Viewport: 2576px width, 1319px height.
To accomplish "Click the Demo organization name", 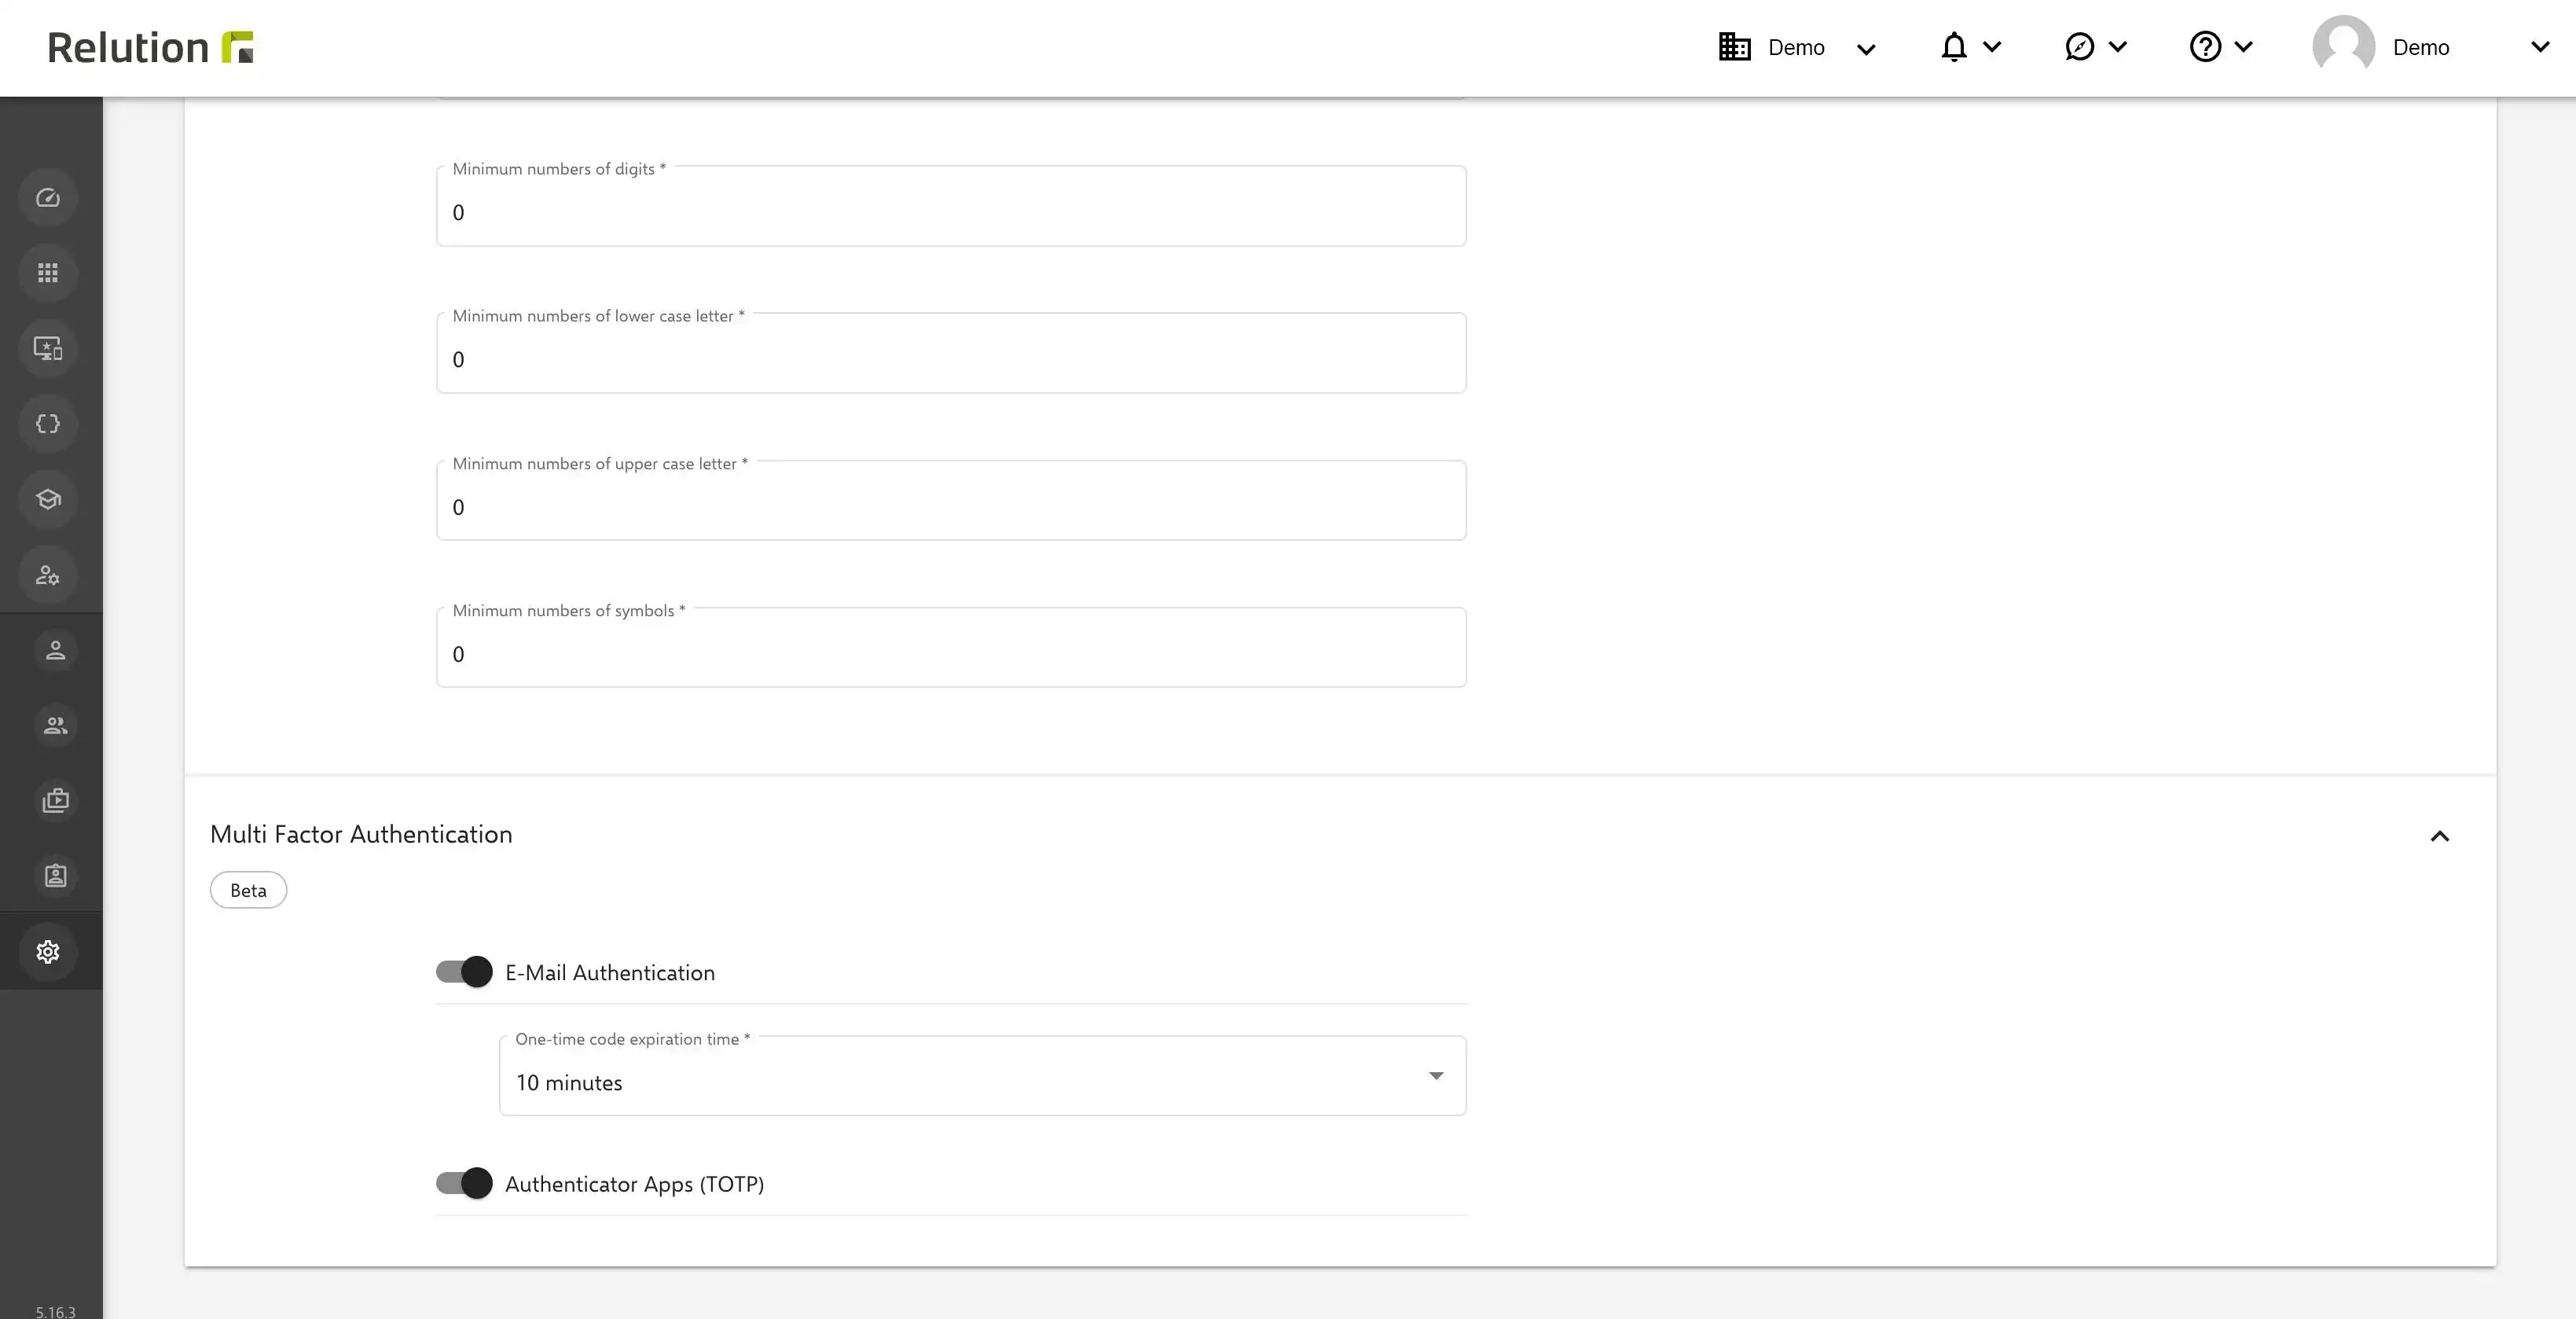I will click(x=1796, y=47).
